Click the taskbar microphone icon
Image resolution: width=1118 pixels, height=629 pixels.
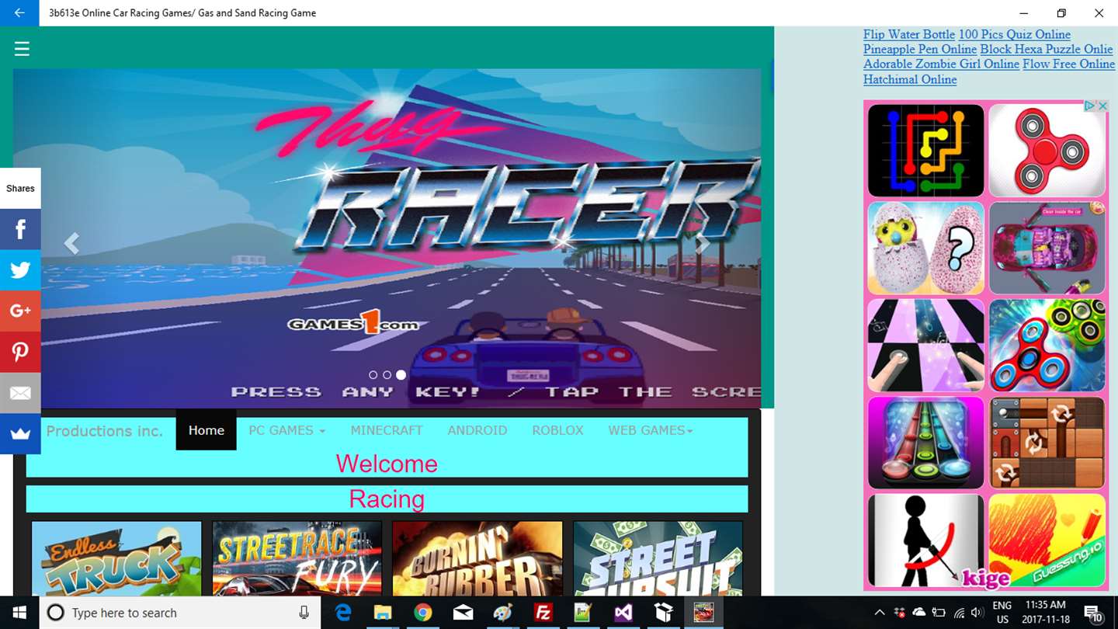(304, 613)
